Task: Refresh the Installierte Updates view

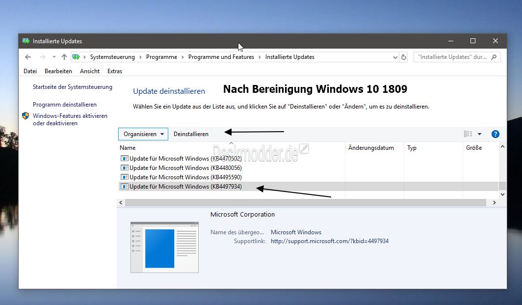Action: pyautogui.click(x=403, y=57)
